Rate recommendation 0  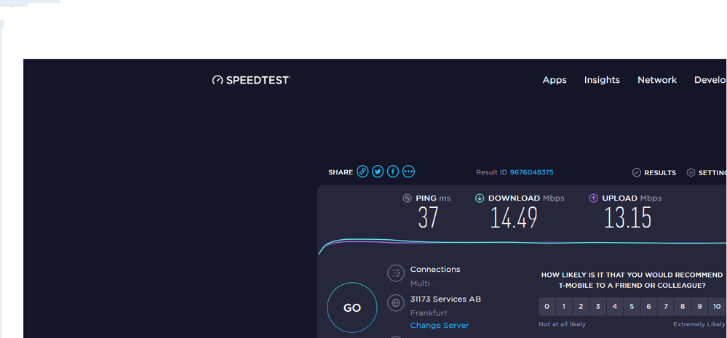point(547,307)
